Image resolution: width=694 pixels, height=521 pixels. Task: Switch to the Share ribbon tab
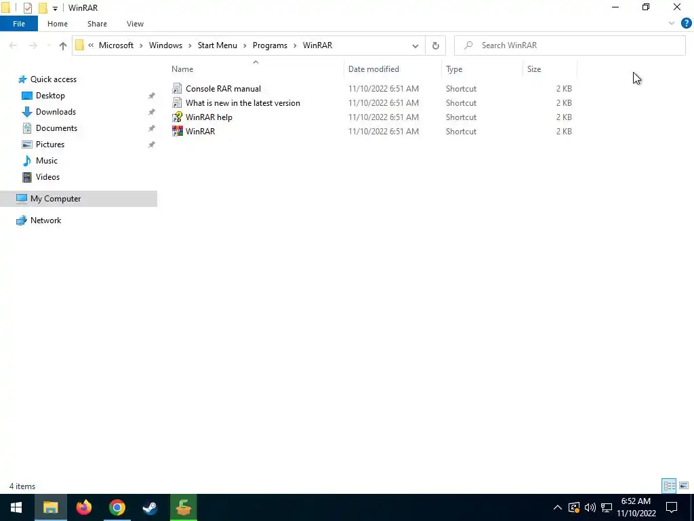click(97, 24)
